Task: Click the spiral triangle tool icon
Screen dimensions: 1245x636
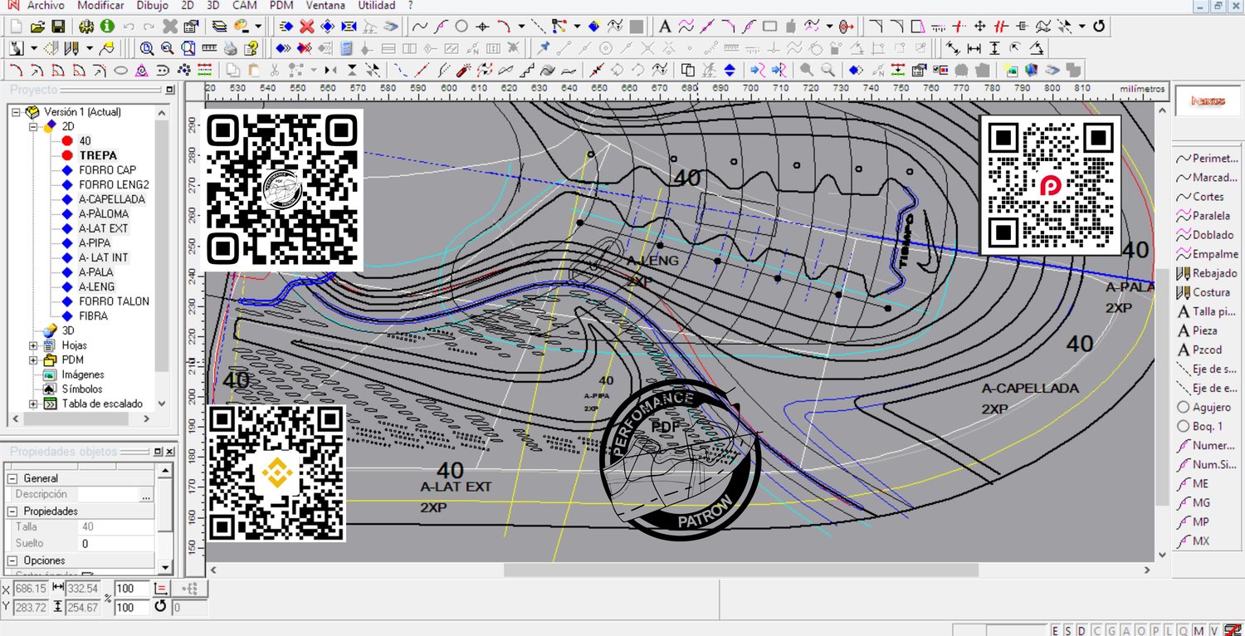Action: coord(141,70)
